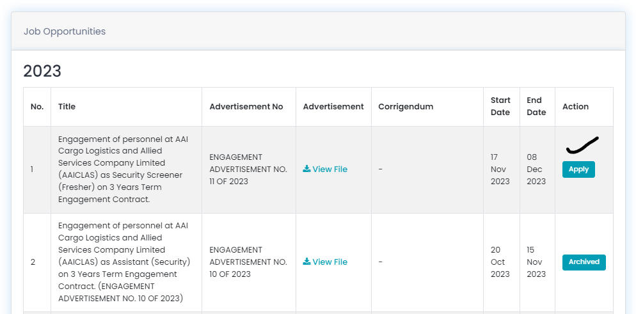Click row number 2 cell
636x314 pixels.
[37, 262]
